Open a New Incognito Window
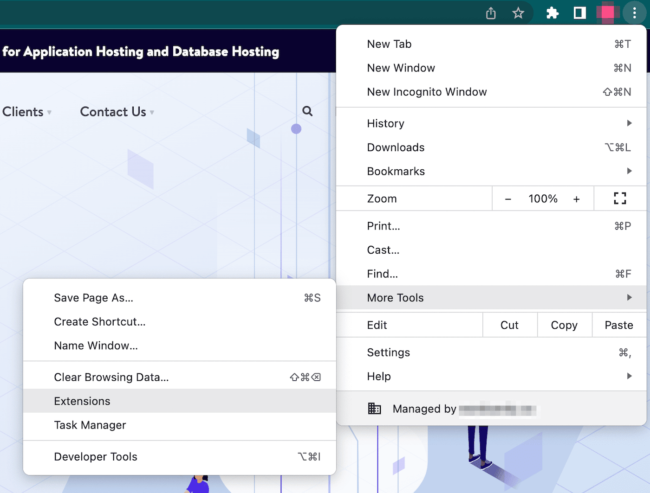650x493 pixels. [x=427, y=91]
